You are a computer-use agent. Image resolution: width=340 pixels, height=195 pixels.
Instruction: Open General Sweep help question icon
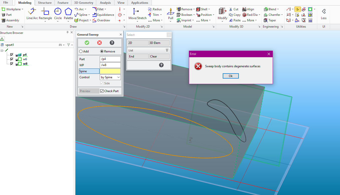tap(112, 43)
